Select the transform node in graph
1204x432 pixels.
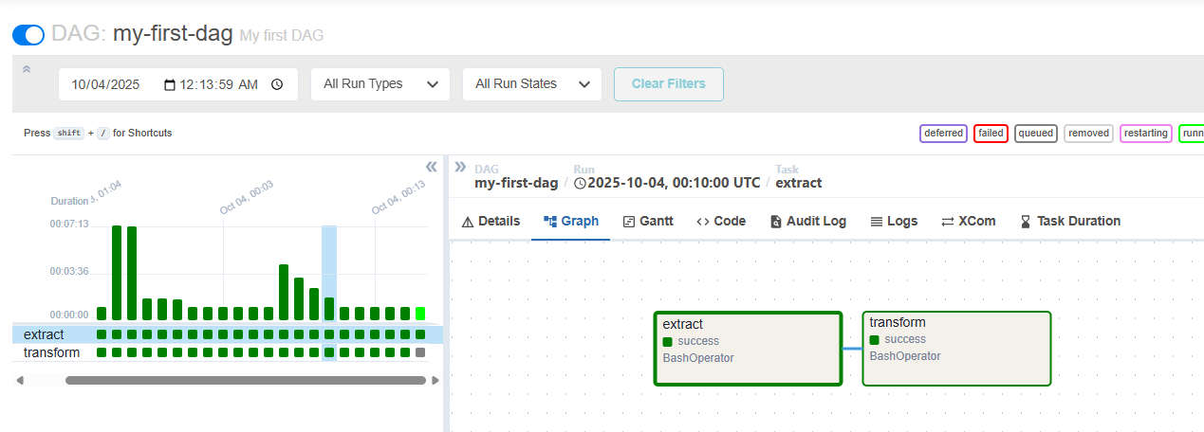click(956, 348)
